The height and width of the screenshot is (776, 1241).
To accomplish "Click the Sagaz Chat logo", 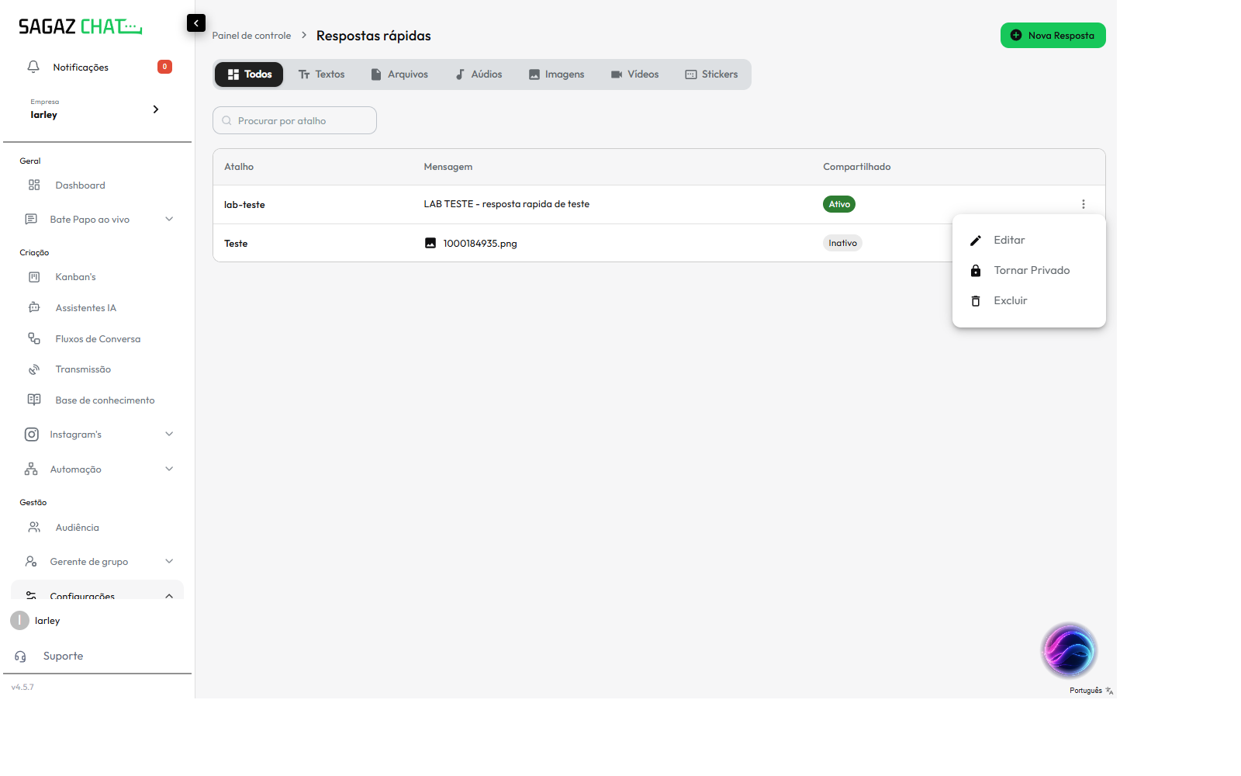I will click(81, 27).
